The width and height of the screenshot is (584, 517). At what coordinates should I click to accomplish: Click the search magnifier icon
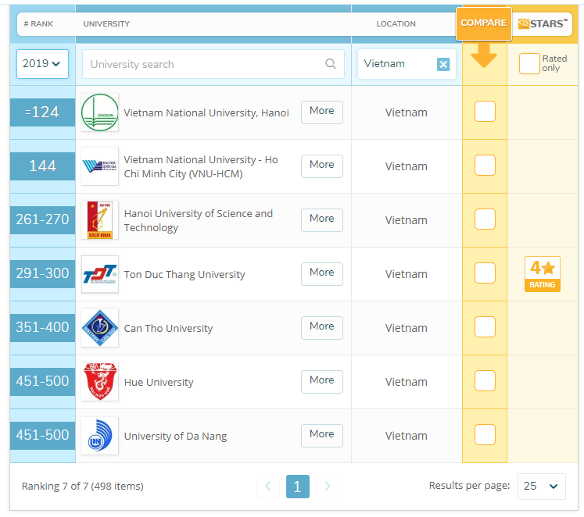pos(331,64)
